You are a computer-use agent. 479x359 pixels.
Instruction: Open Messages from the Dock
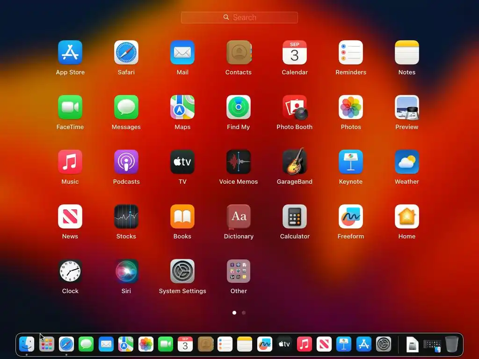pos(86,344)
